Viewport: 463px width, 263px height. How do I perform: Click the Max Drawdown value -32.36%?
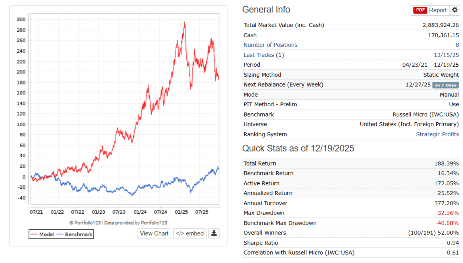coord(447,213)
